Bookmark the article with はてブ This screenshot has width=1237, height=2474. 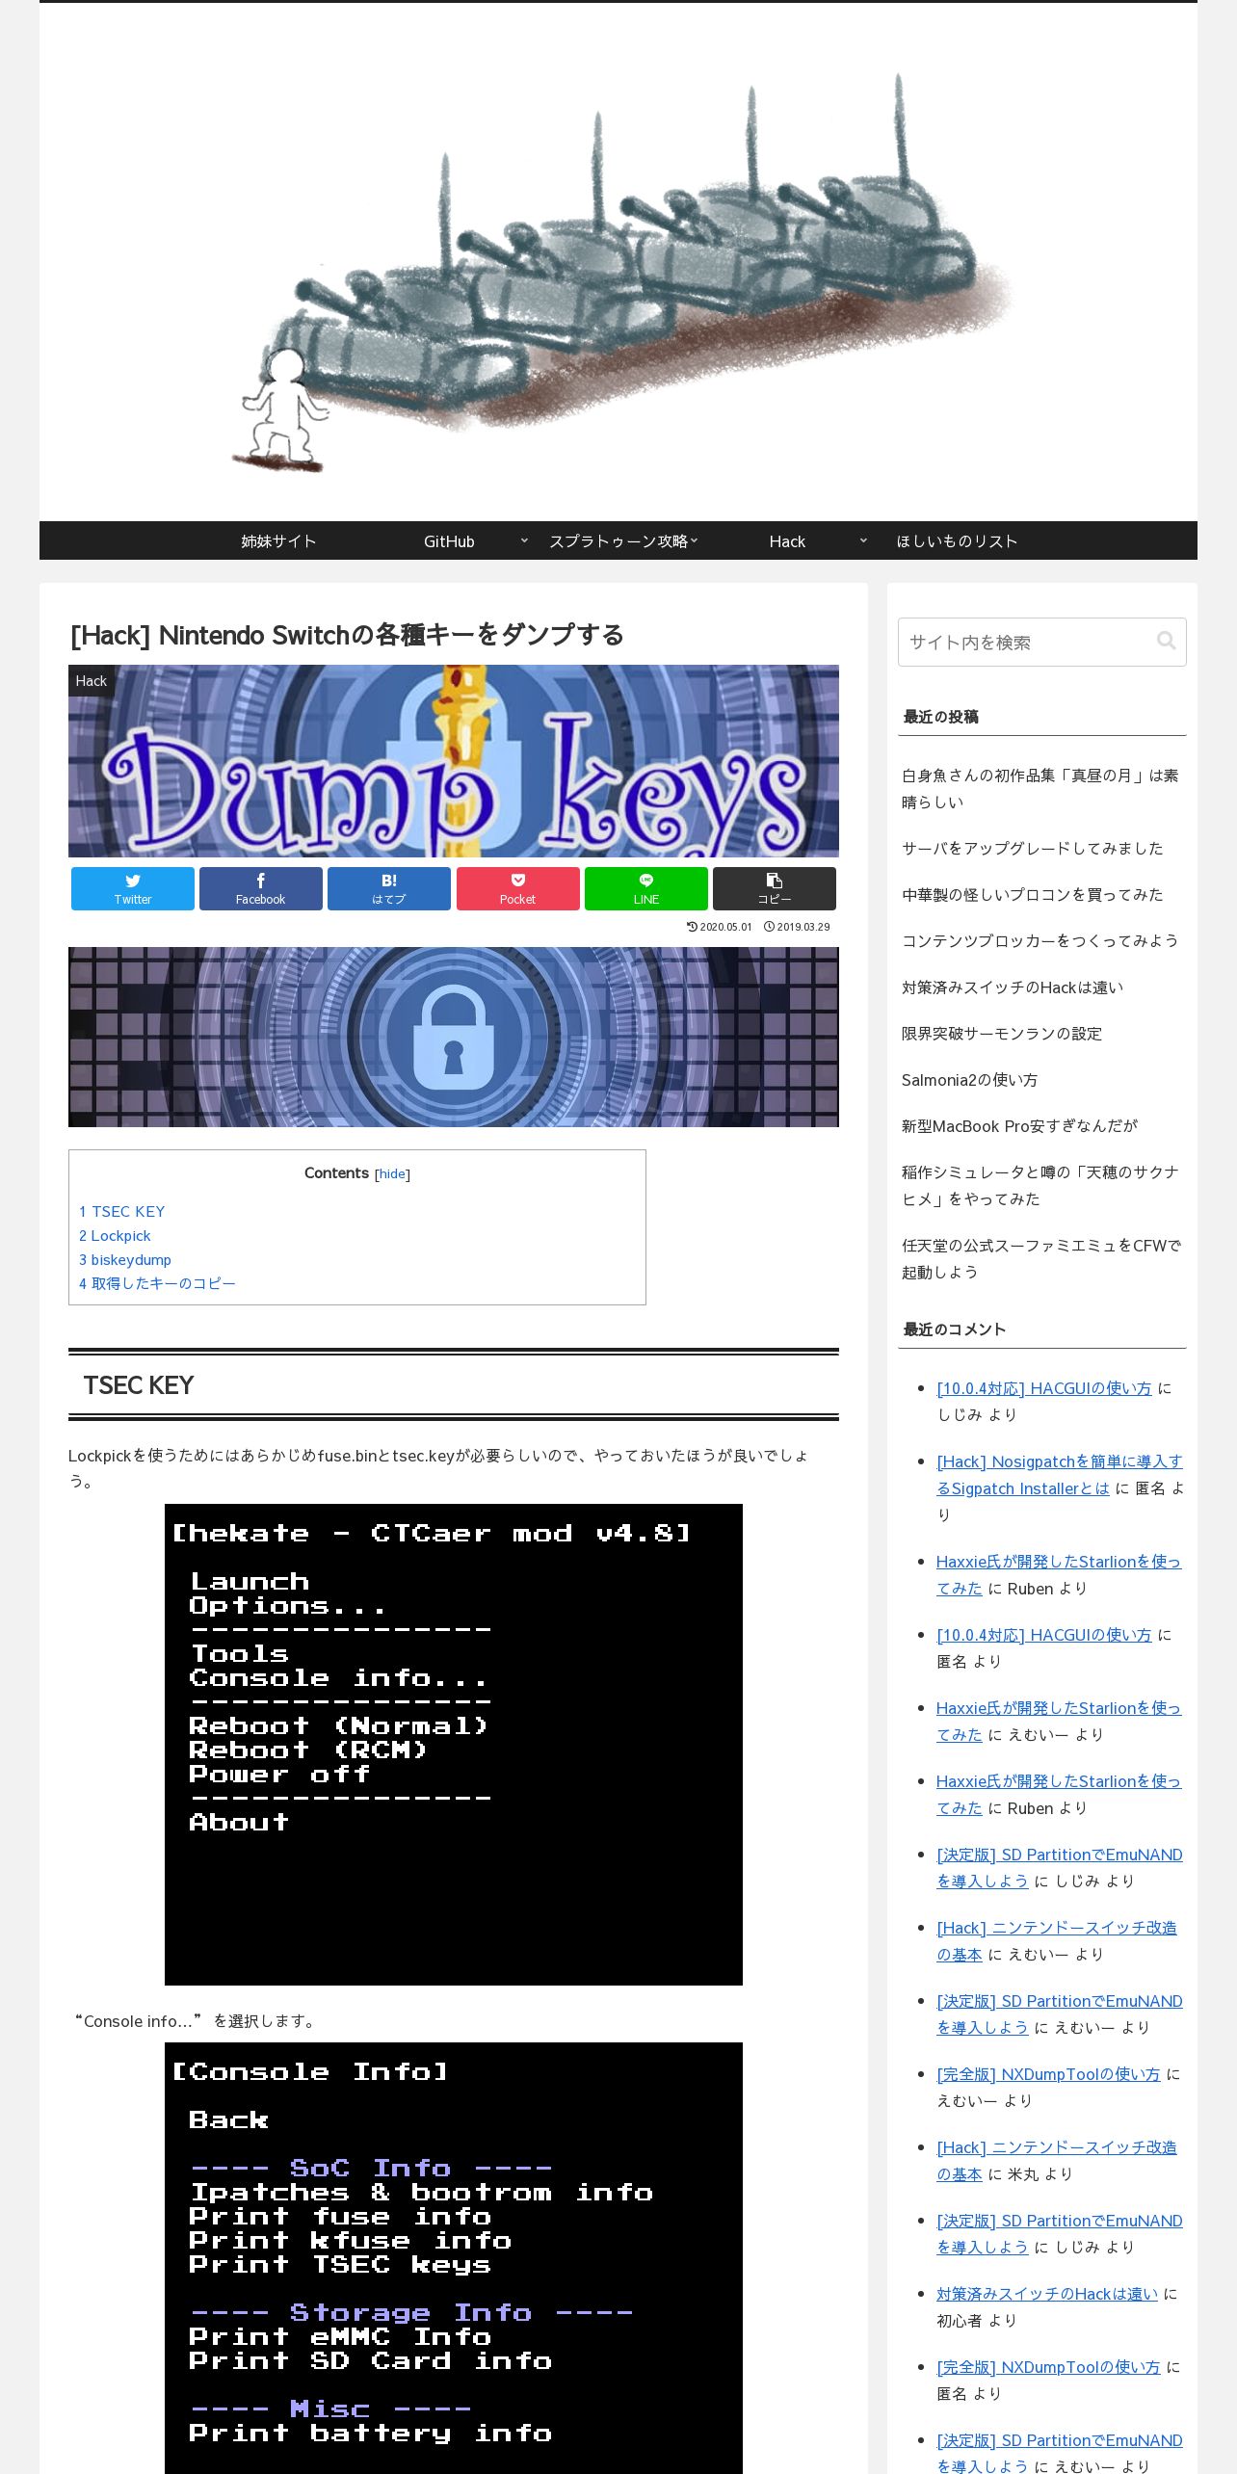point(389,888)
